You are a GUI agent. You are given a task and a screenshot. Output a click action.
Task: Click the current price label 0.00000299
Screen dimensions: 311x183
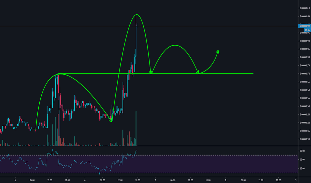[x=304, y=26]
